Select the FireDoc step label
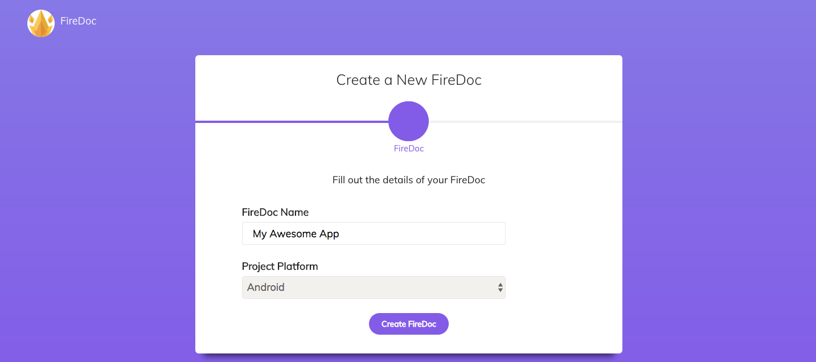The image size is (816, 362). (x=408, y=148)
